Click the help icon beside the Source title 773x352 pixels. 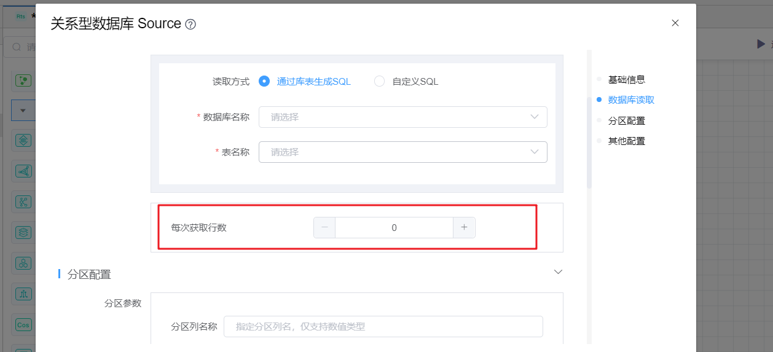click(190, 25)
